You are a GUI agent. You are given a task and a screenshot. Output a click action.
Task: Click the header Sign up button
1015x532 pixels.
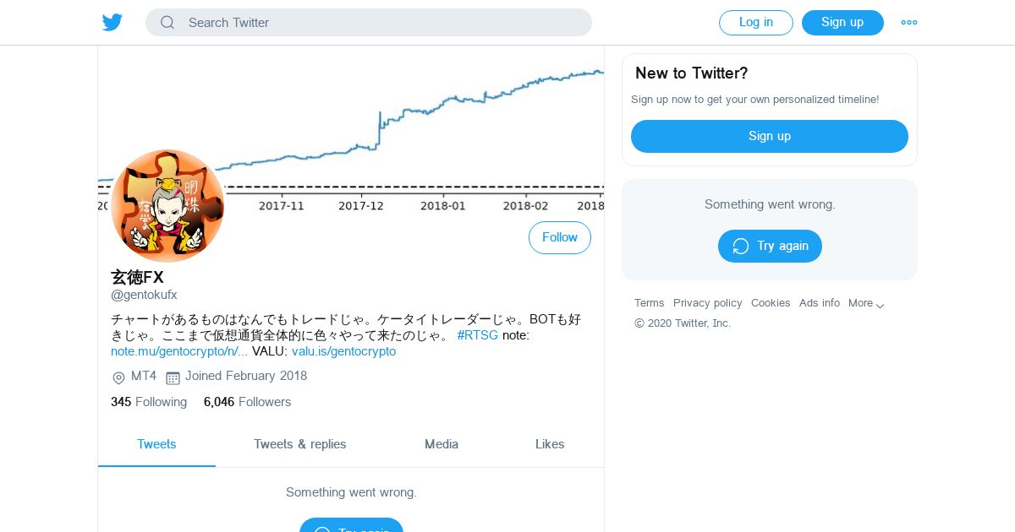(x=842, y=23)
